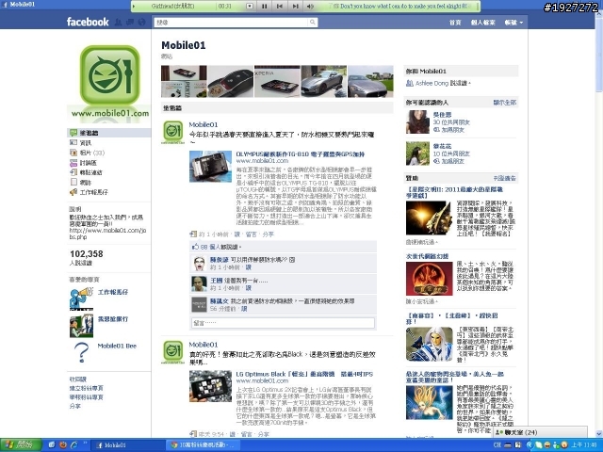Screen dimensions: 603x452
Task: Click the LG Optimus Black article thumbnail
Action: (210, 386)
